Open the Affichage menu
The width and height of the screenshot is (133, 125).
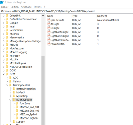(26, 7)
